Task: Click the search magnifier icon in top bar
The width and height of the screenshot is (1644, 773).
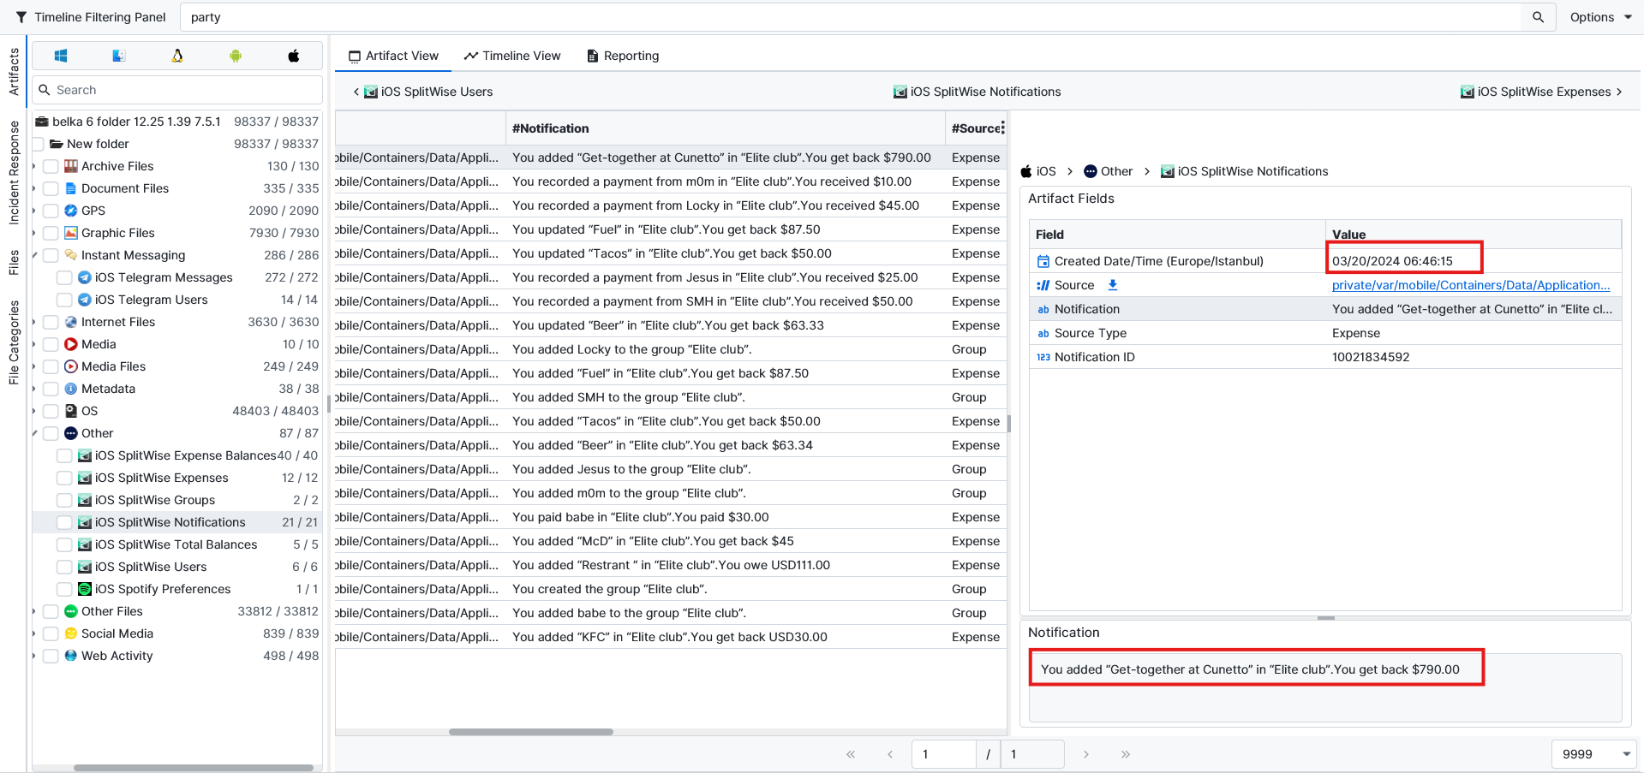Action: [x=1539, y=17]
